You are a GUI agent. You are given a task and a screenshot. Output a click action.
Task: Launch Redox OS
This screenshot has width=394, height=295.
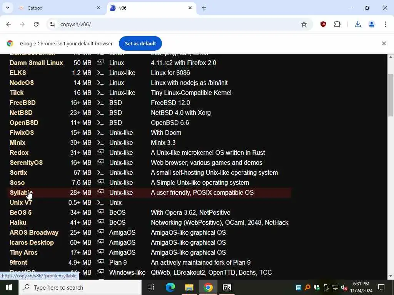(19, 153)
